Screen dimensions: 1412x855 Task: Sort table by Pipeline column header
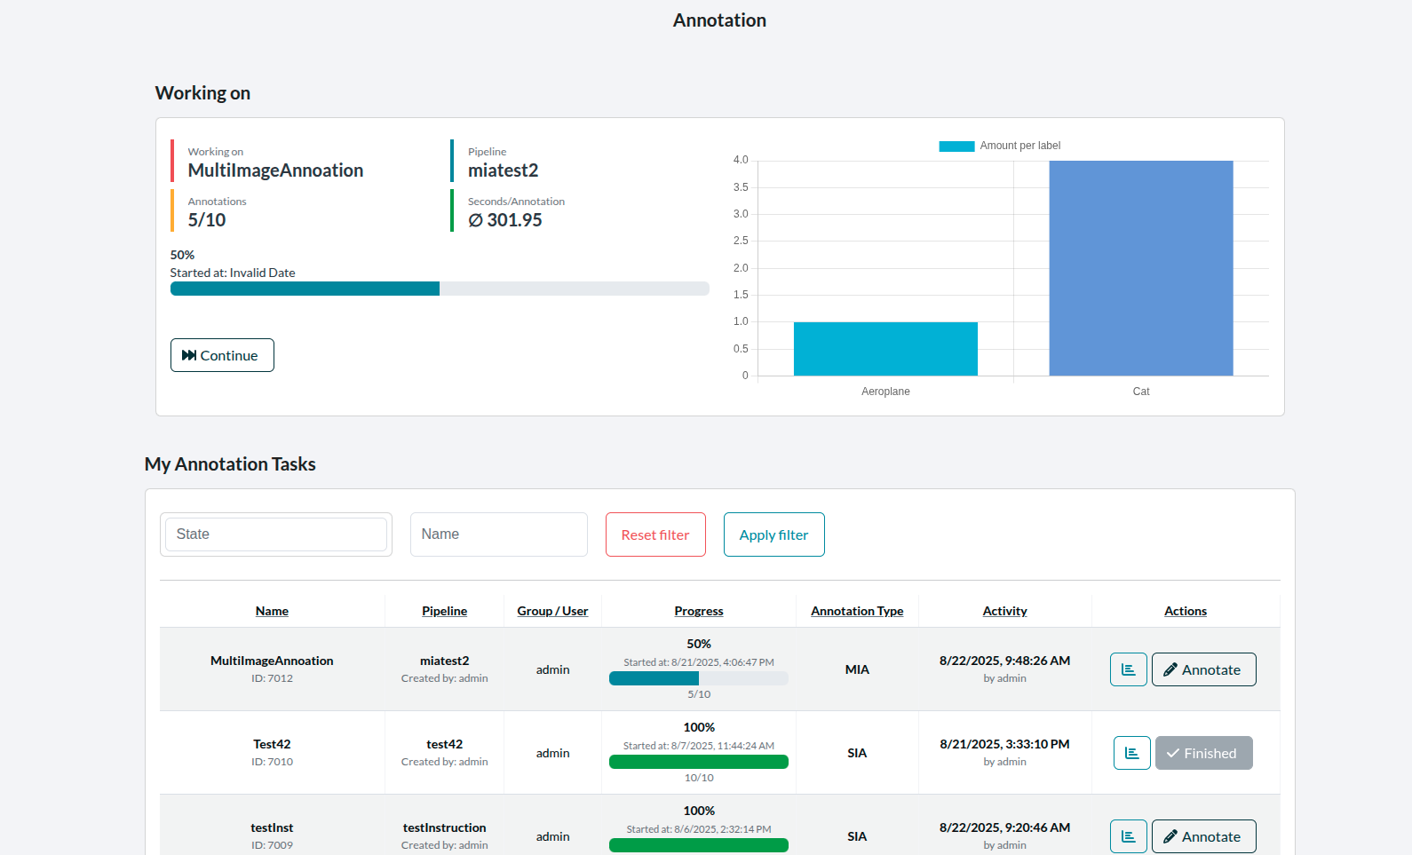coord(444,611)
